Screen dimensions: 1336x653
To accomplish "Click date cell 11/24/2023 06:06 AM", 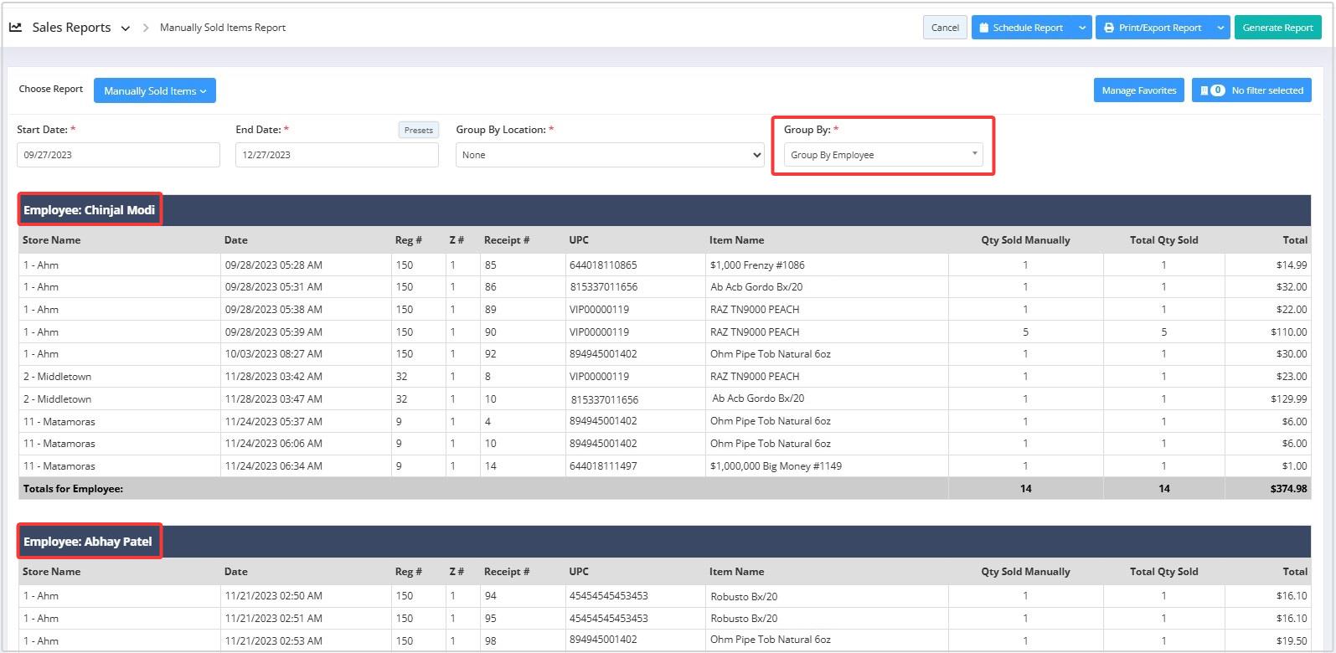I will click(274, 444).
